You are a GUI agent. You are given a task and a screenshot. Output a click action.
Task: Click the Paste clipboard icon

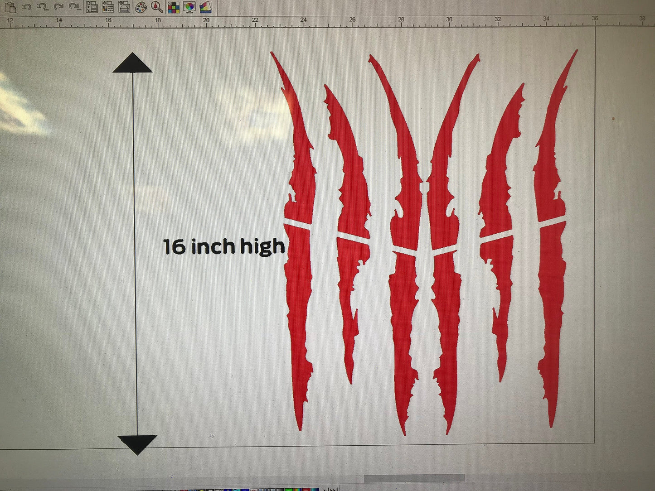[x=10, y=7]
